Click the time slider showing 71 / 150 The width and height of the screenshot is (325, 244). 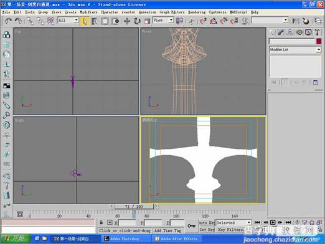tap(134, 207)
